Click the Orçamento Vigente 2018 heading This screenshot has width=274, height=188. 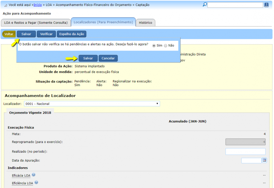click(x=30, y=113)
